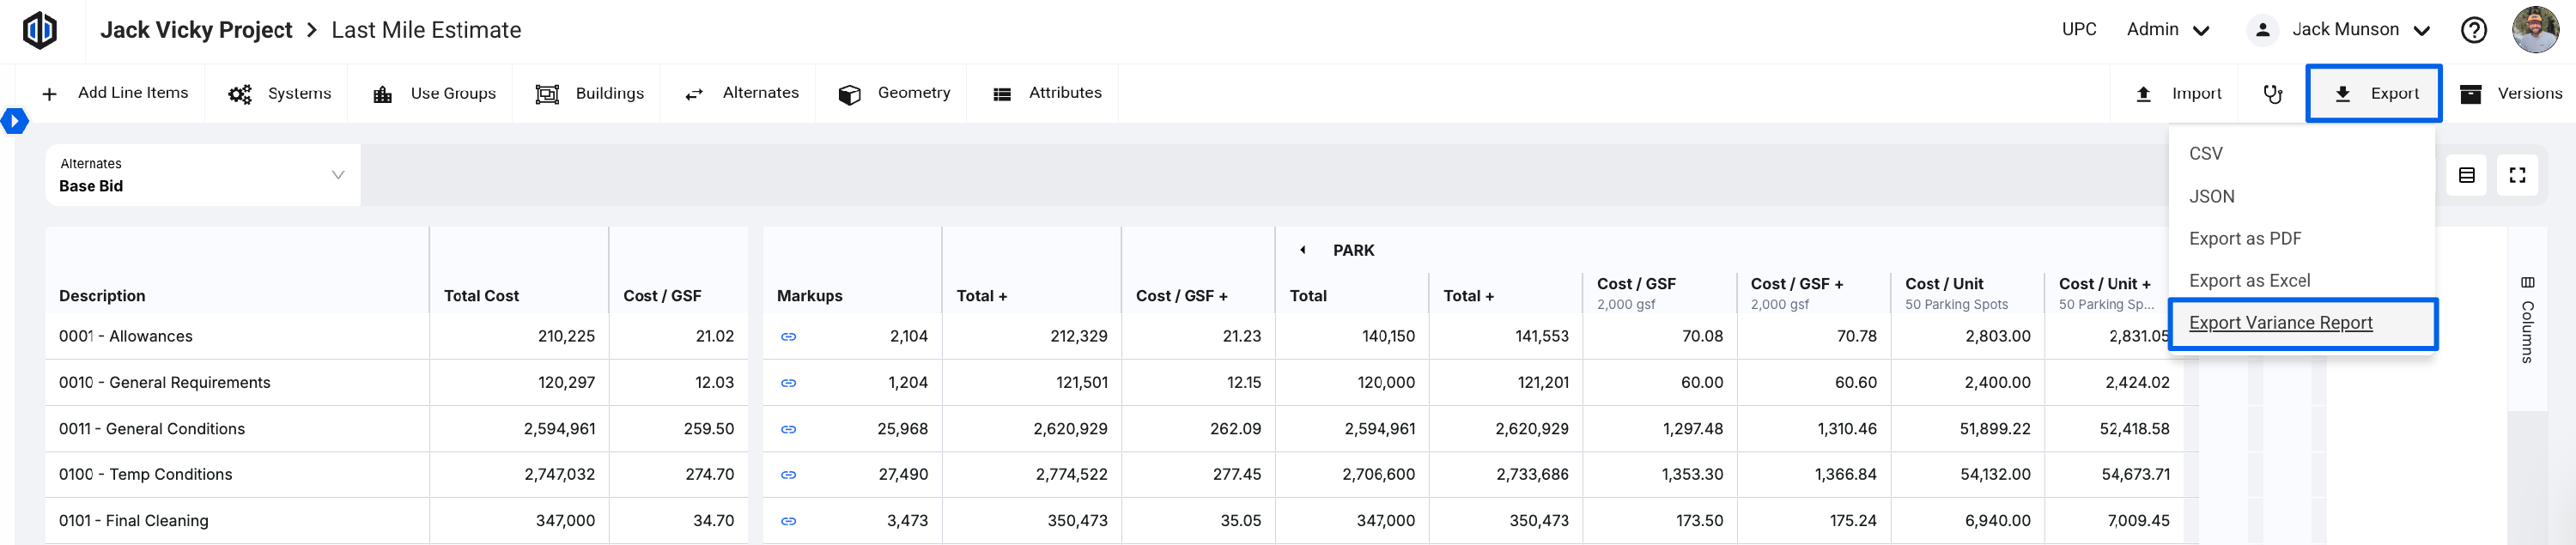This screenshot has height=545, width=2576.
Task: Go to Jack Vicky Project breadcrumb
Action: pyautogui.click(x=196, y=30)
